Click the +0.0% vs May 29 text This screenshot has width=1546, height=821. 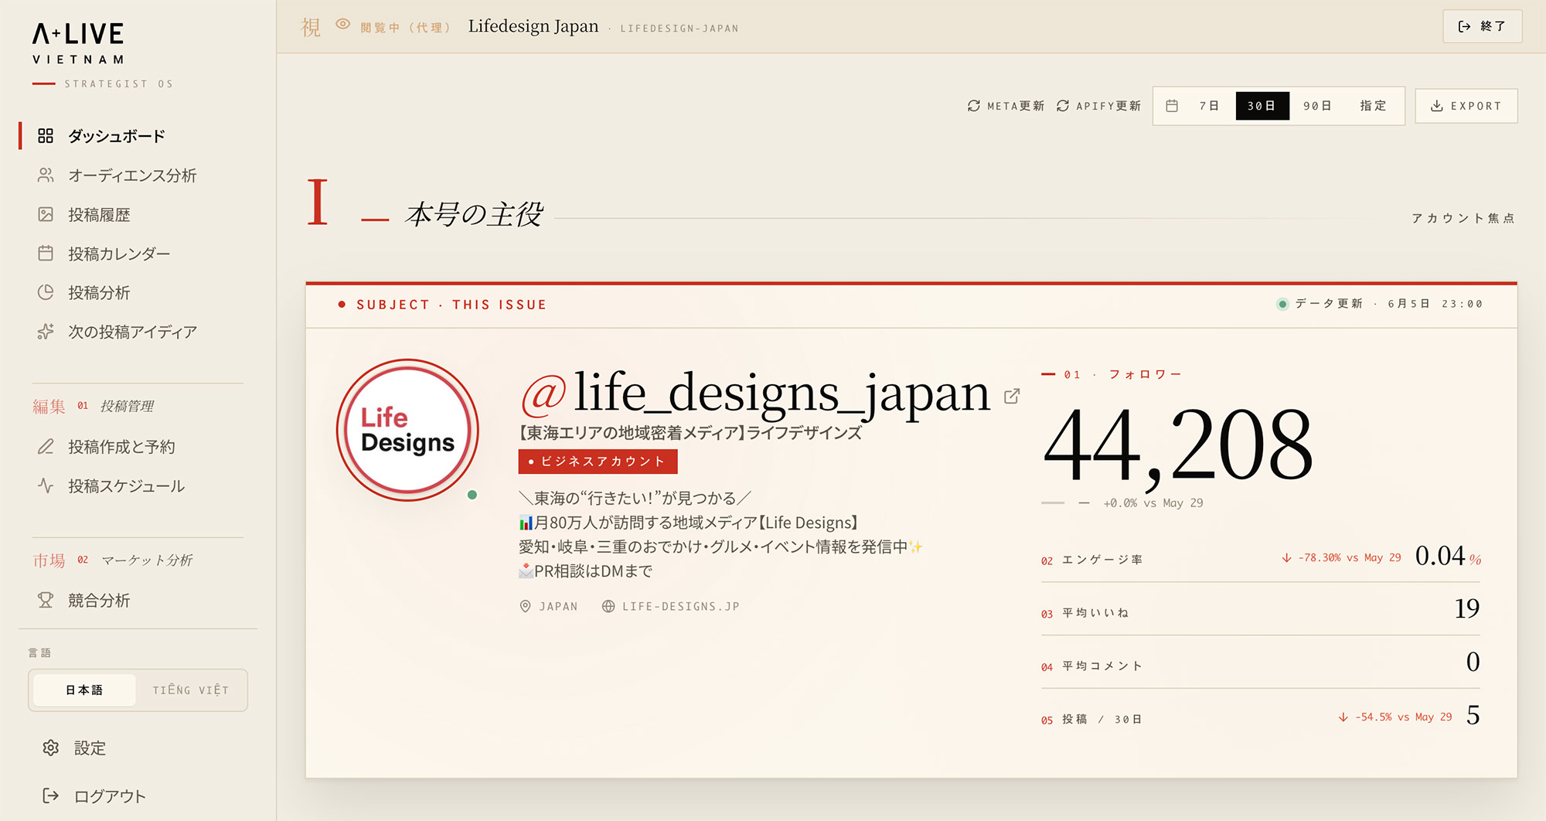[1153, 502]
